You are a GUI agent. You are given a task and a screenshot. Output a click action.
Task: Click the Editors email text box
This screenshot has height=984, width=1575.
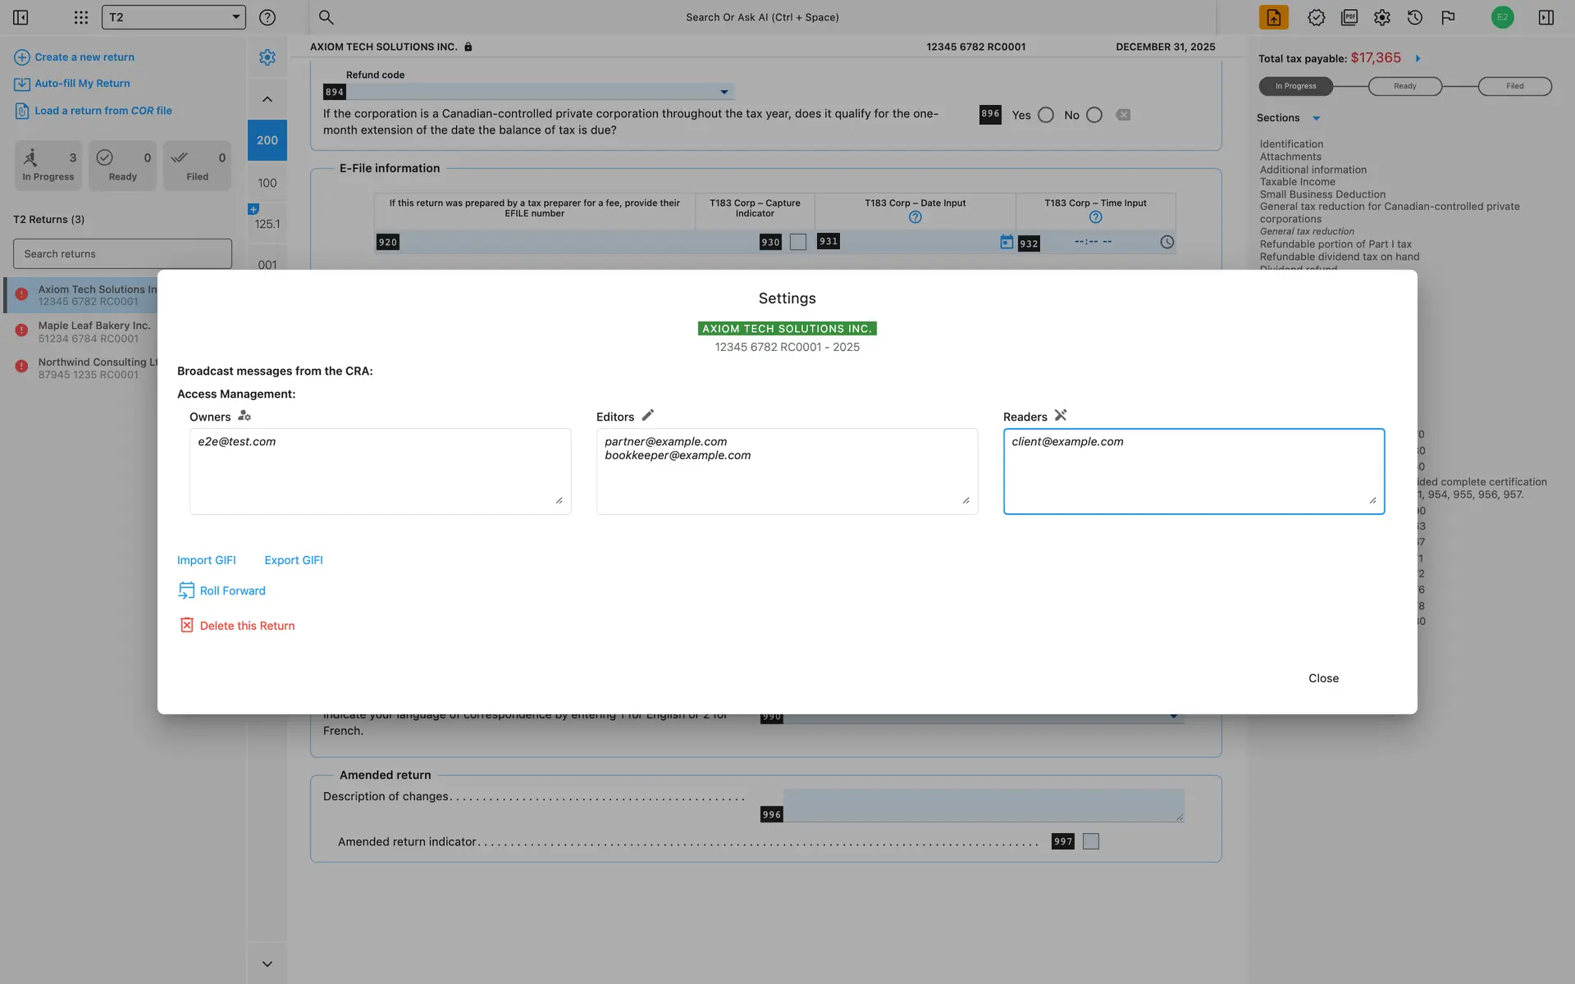(x=787, y=471)
